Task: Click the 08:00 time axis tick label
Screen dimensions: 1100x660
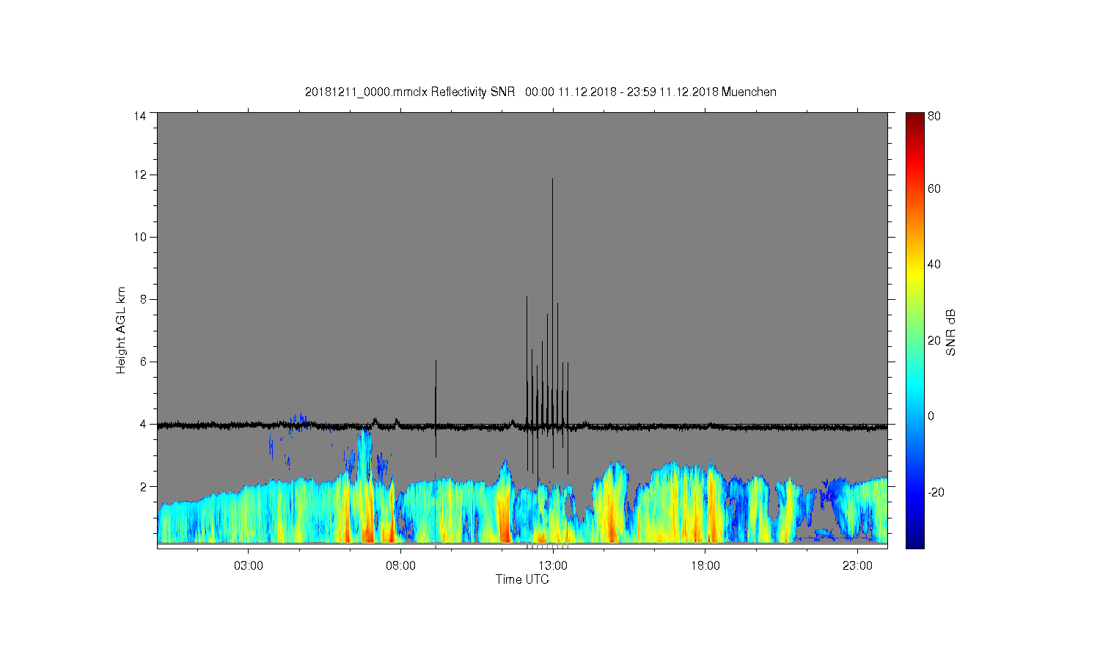Action: 401,566
